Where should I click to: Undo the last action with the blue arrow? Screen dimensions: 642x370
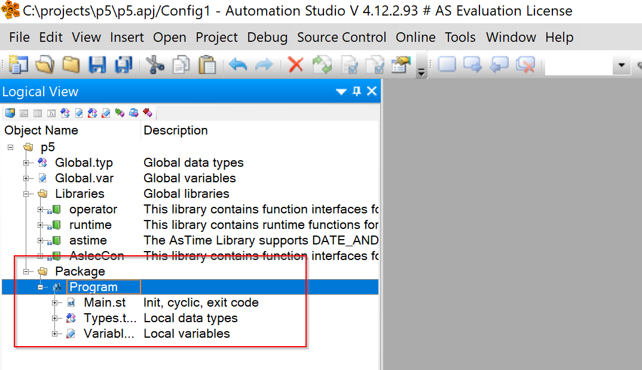pos(238,65)
